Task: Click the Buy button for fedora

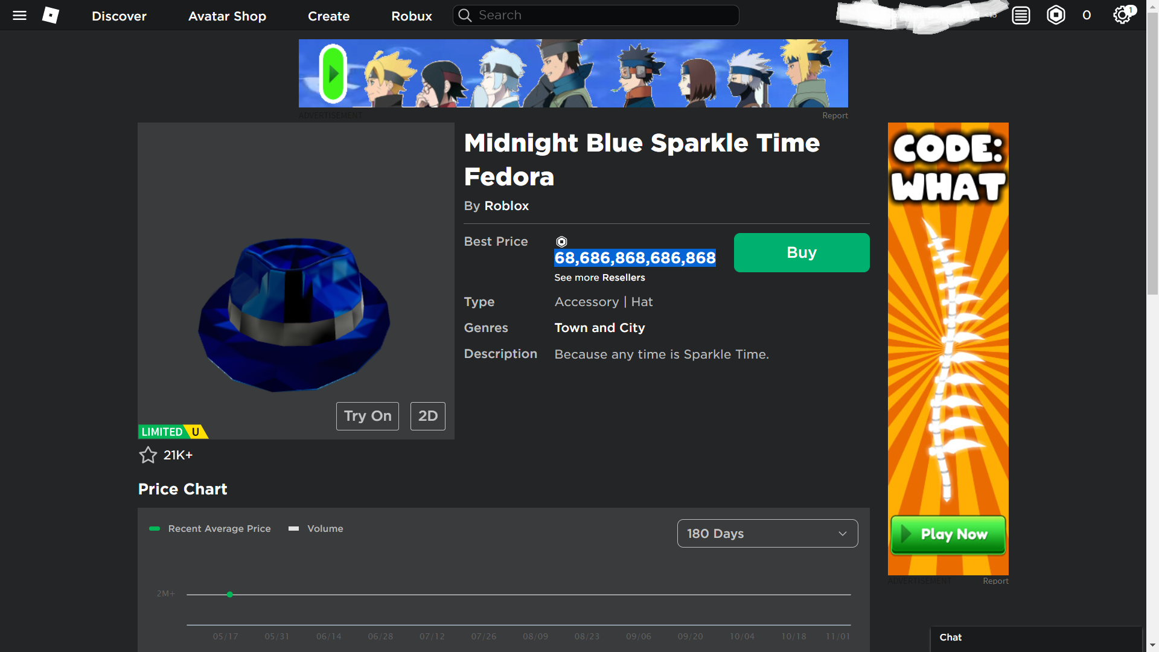Action: pos(802,252)
